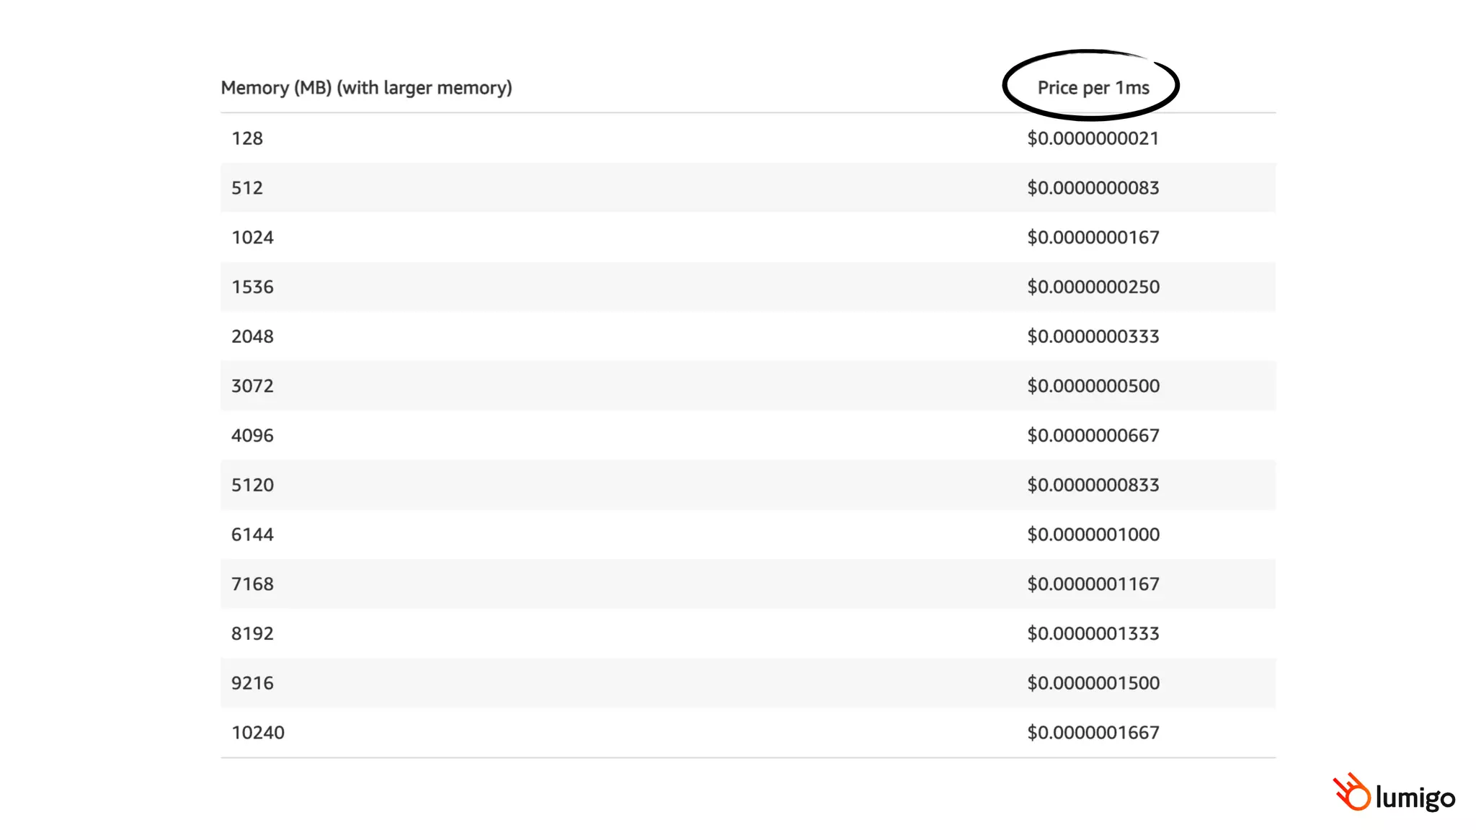Click the circled Price per 1ms header

[x=1093, y=88]
